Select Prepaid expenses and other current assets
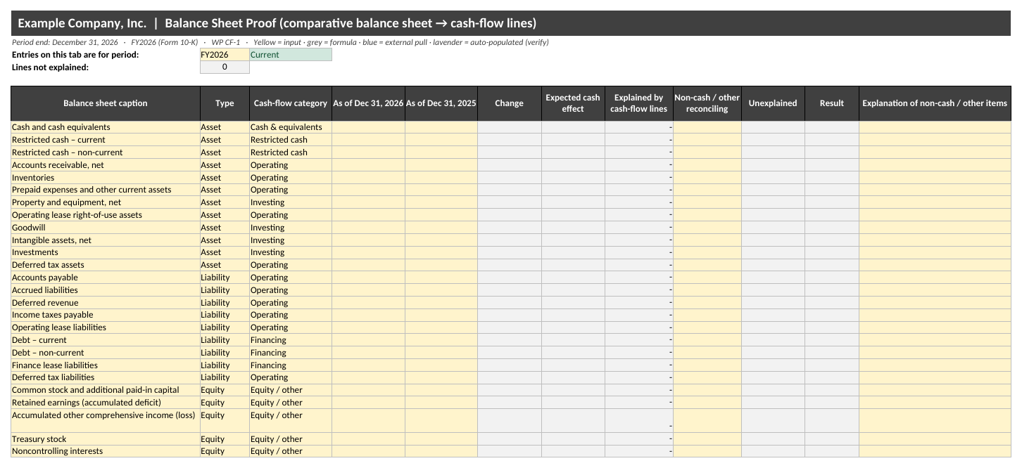 pyautogui.click(x=106, y=190)
